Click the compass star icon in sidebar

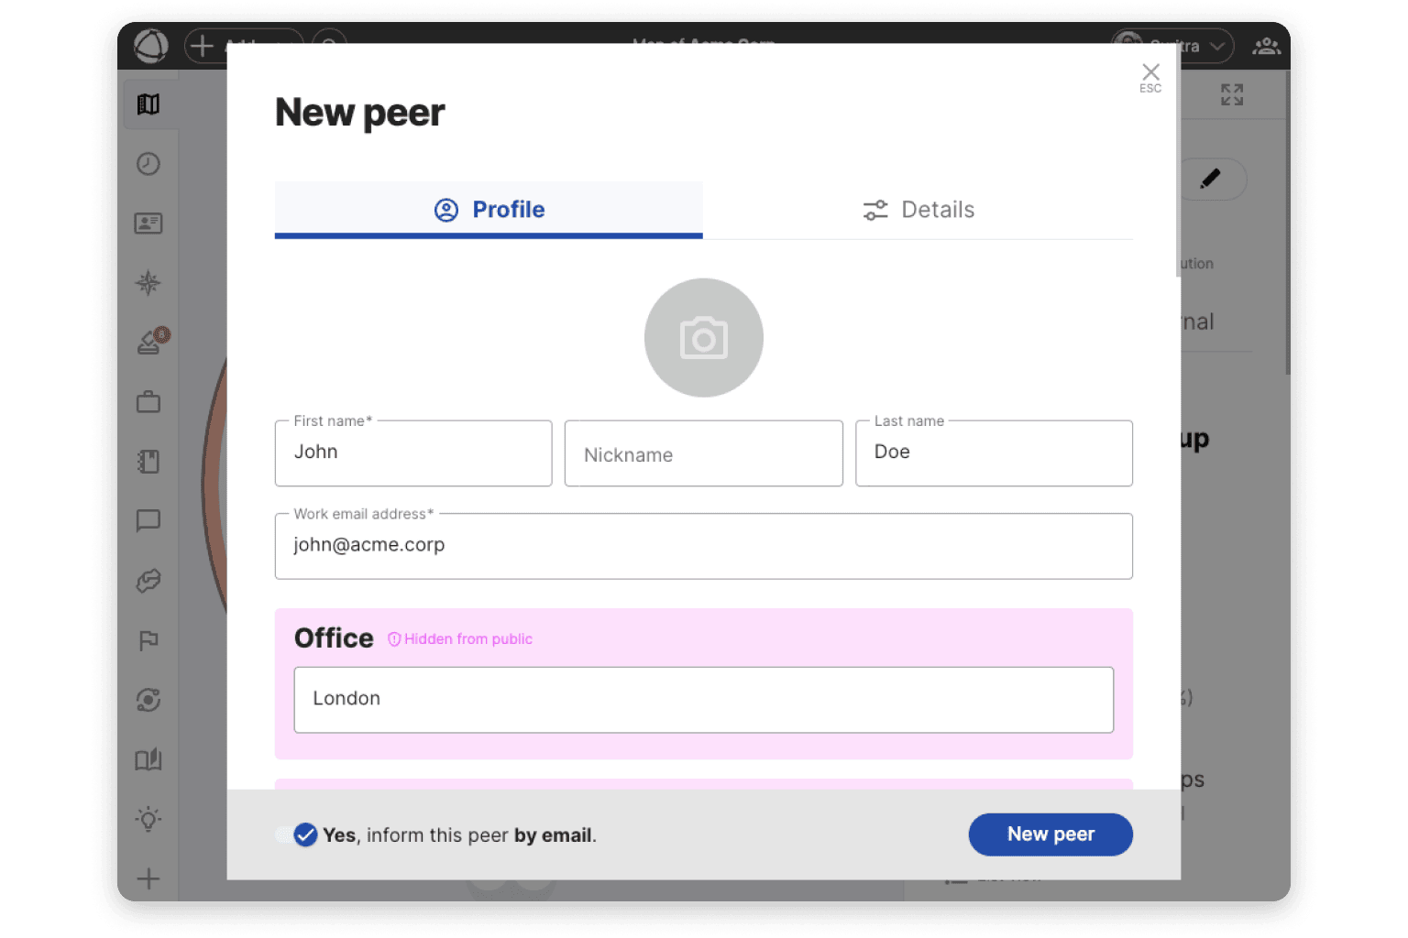tap(148, 283)
